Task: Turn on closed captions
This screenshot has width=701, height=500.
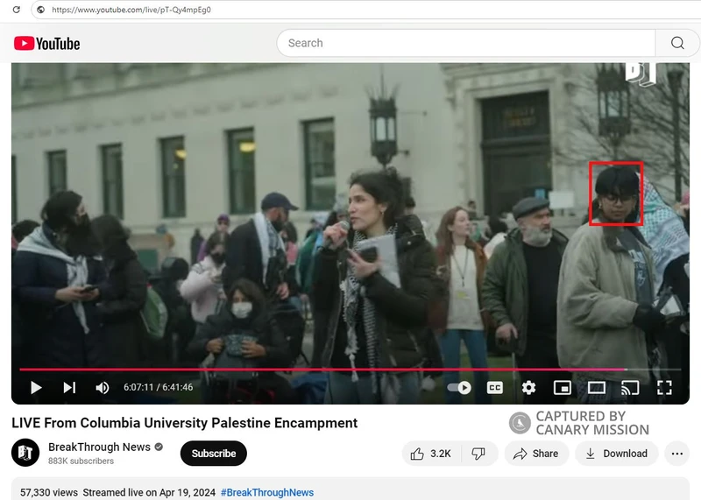Action: tap(494, 387)
